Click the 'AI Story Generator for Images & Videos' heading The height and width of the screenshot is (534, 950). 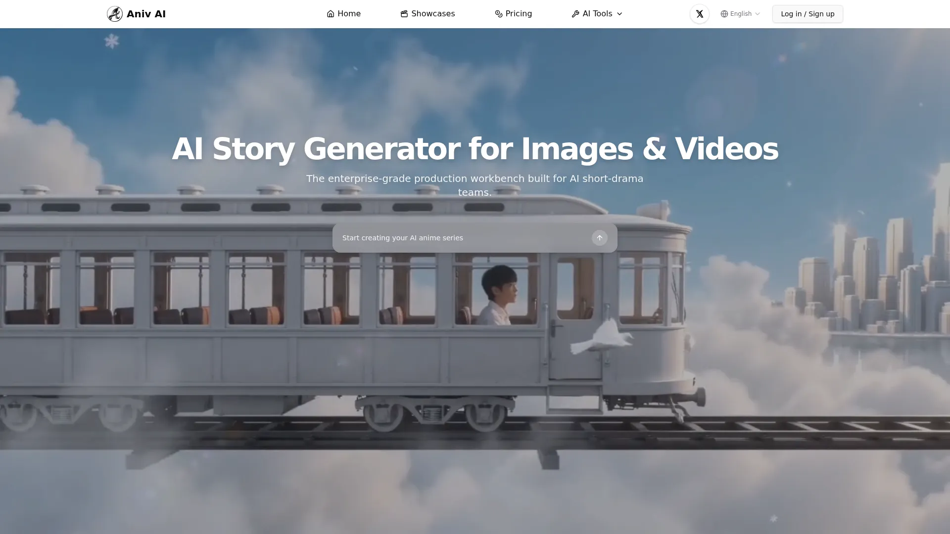[475, 148]
